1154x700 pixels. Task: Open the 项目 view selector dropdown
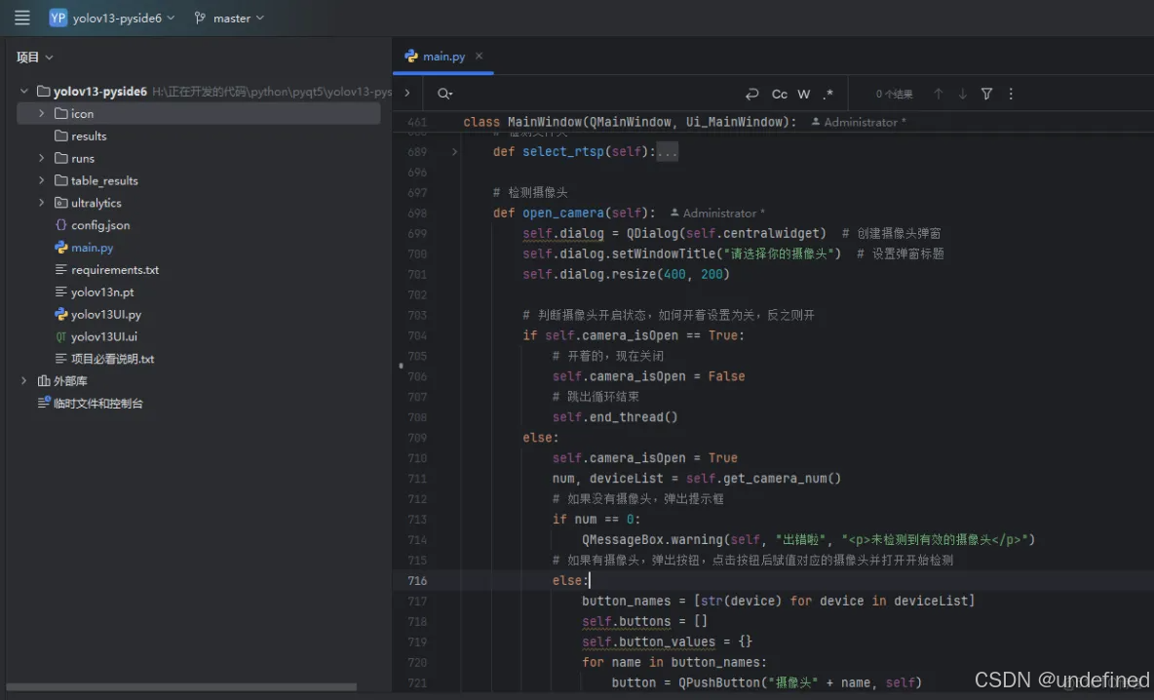[x=34, y=58]
